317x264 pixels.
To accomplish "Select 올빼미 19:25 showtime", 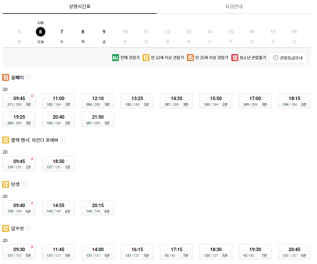I will tap(19, 119).
